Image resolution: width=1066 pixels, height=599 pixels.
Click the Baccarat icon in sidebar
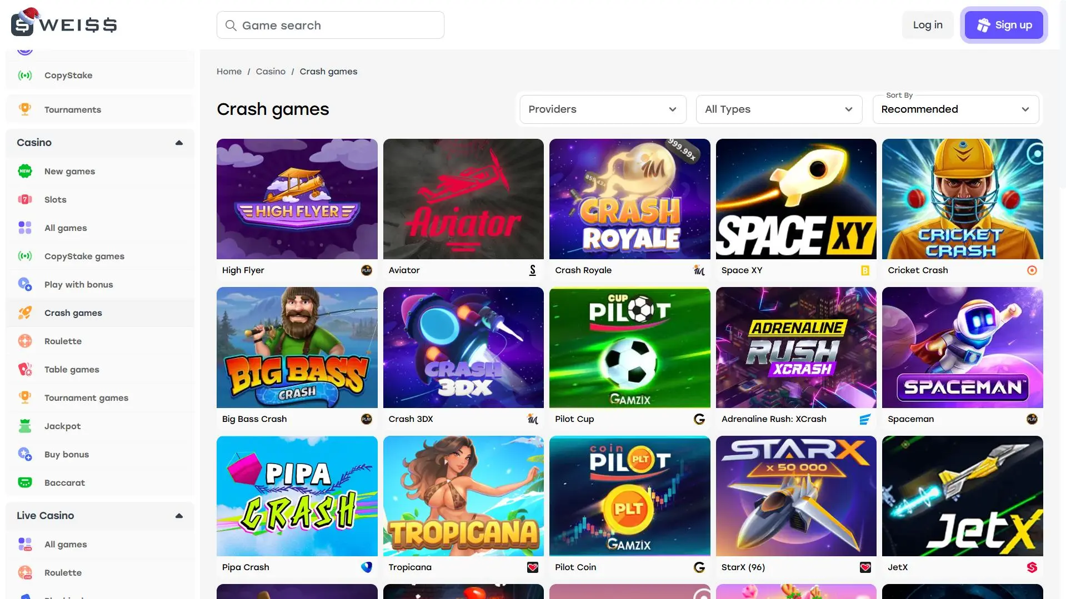point(25,482)
